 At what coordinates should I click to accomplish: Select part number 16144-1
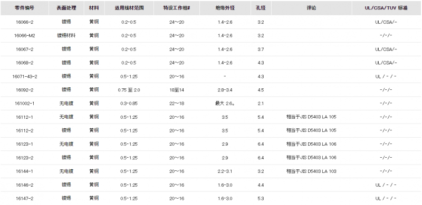[24, 171]
